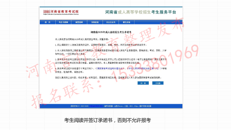Click the line 本人报名参加河南省2025年成人高校招生考试
The image size is (231, 130).
[x=82, y=39]
